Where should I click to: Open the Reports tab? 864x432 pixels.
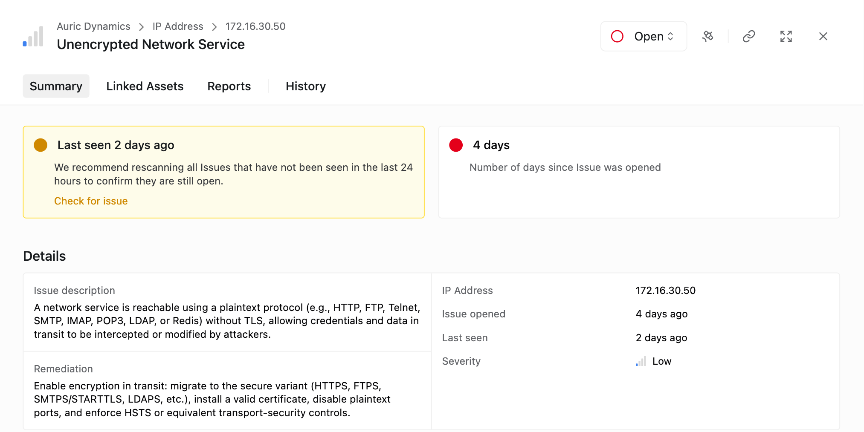click(229, 86)
